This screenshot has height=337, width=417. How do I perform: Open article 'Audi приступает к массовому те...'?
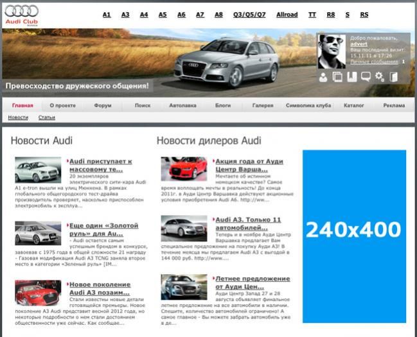pyautogui.click(x=100, y=166)
